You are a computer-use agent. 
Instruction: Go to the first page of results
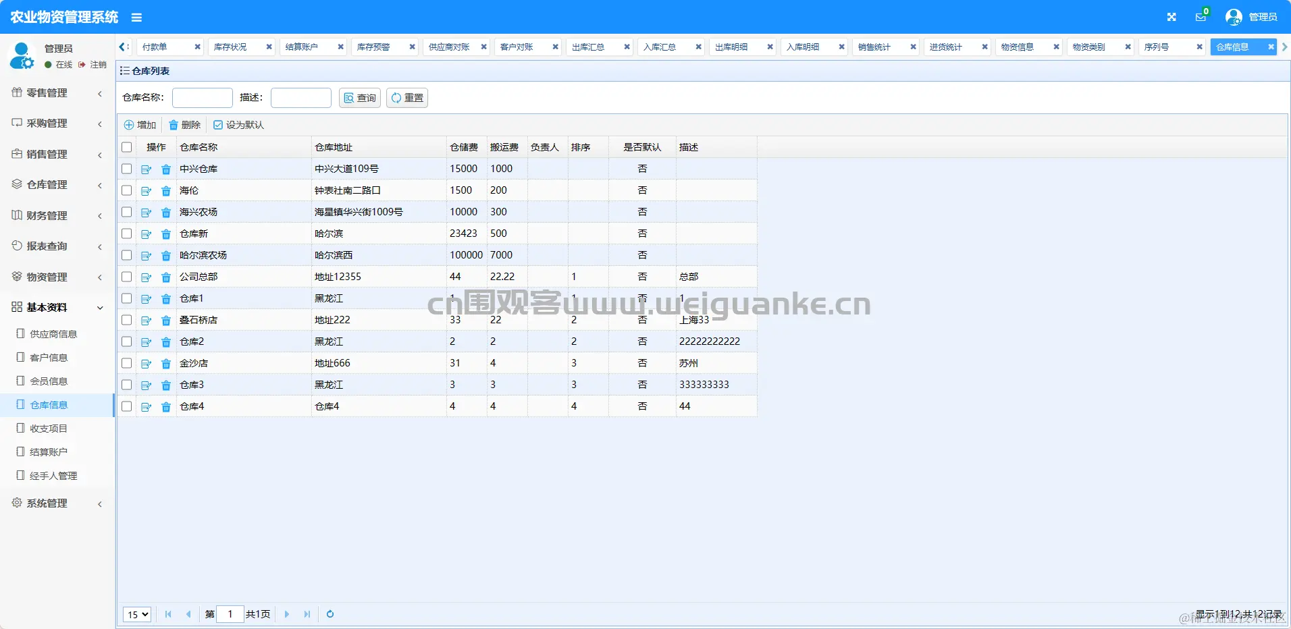click(168, 614)
